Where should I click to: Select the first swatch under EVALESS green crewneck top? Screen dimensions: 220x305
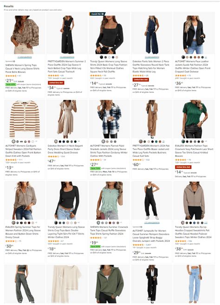point(183,142)
